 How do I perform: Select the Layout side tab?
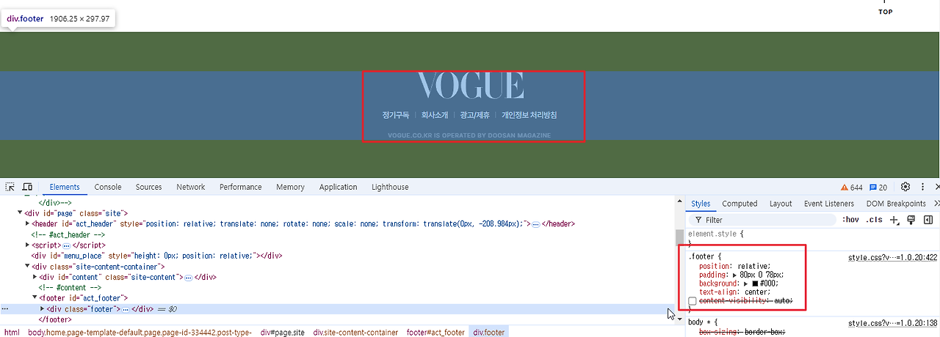[x=781, y=204]
